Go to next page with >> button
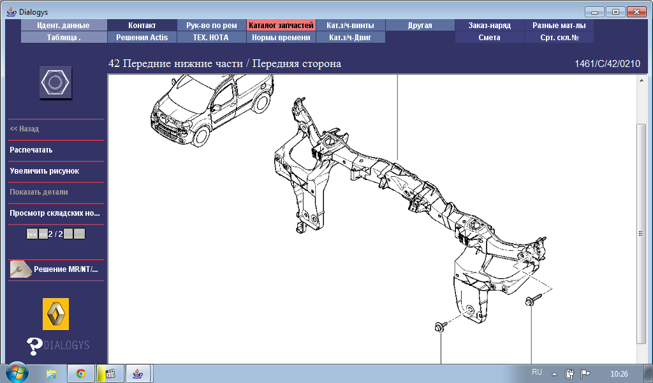653x383 pixels. coord(68,234)
